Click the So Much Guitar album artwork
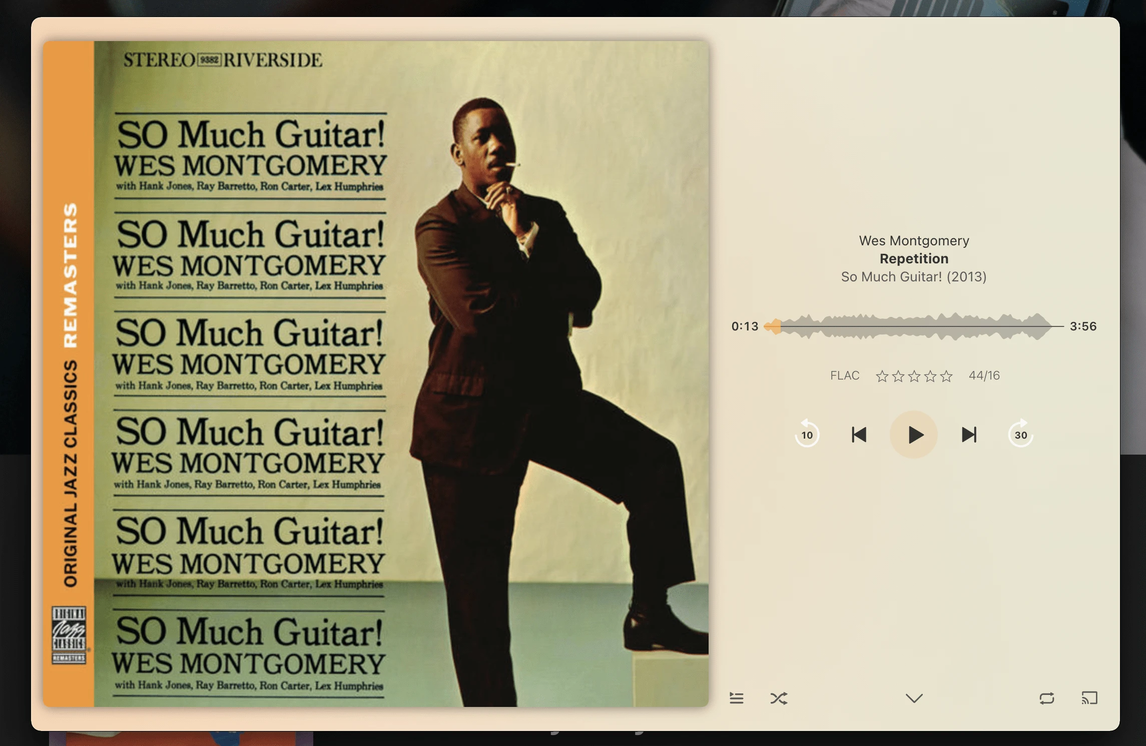This screenshot has height=746, width=1146. coord(376,374)
